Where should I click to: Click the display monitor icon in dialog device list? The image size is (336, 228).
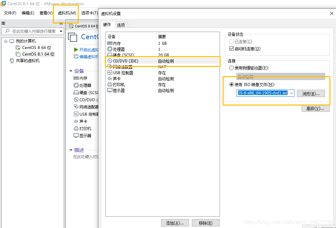110,90
